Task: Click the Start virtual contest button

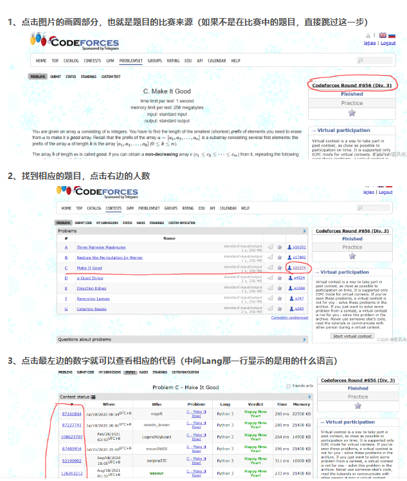Action: point(352,336)
